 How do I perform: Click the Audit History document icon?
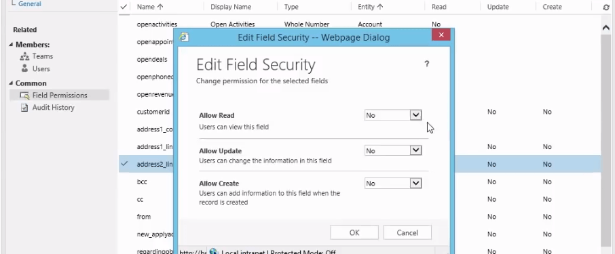point(24,107)
